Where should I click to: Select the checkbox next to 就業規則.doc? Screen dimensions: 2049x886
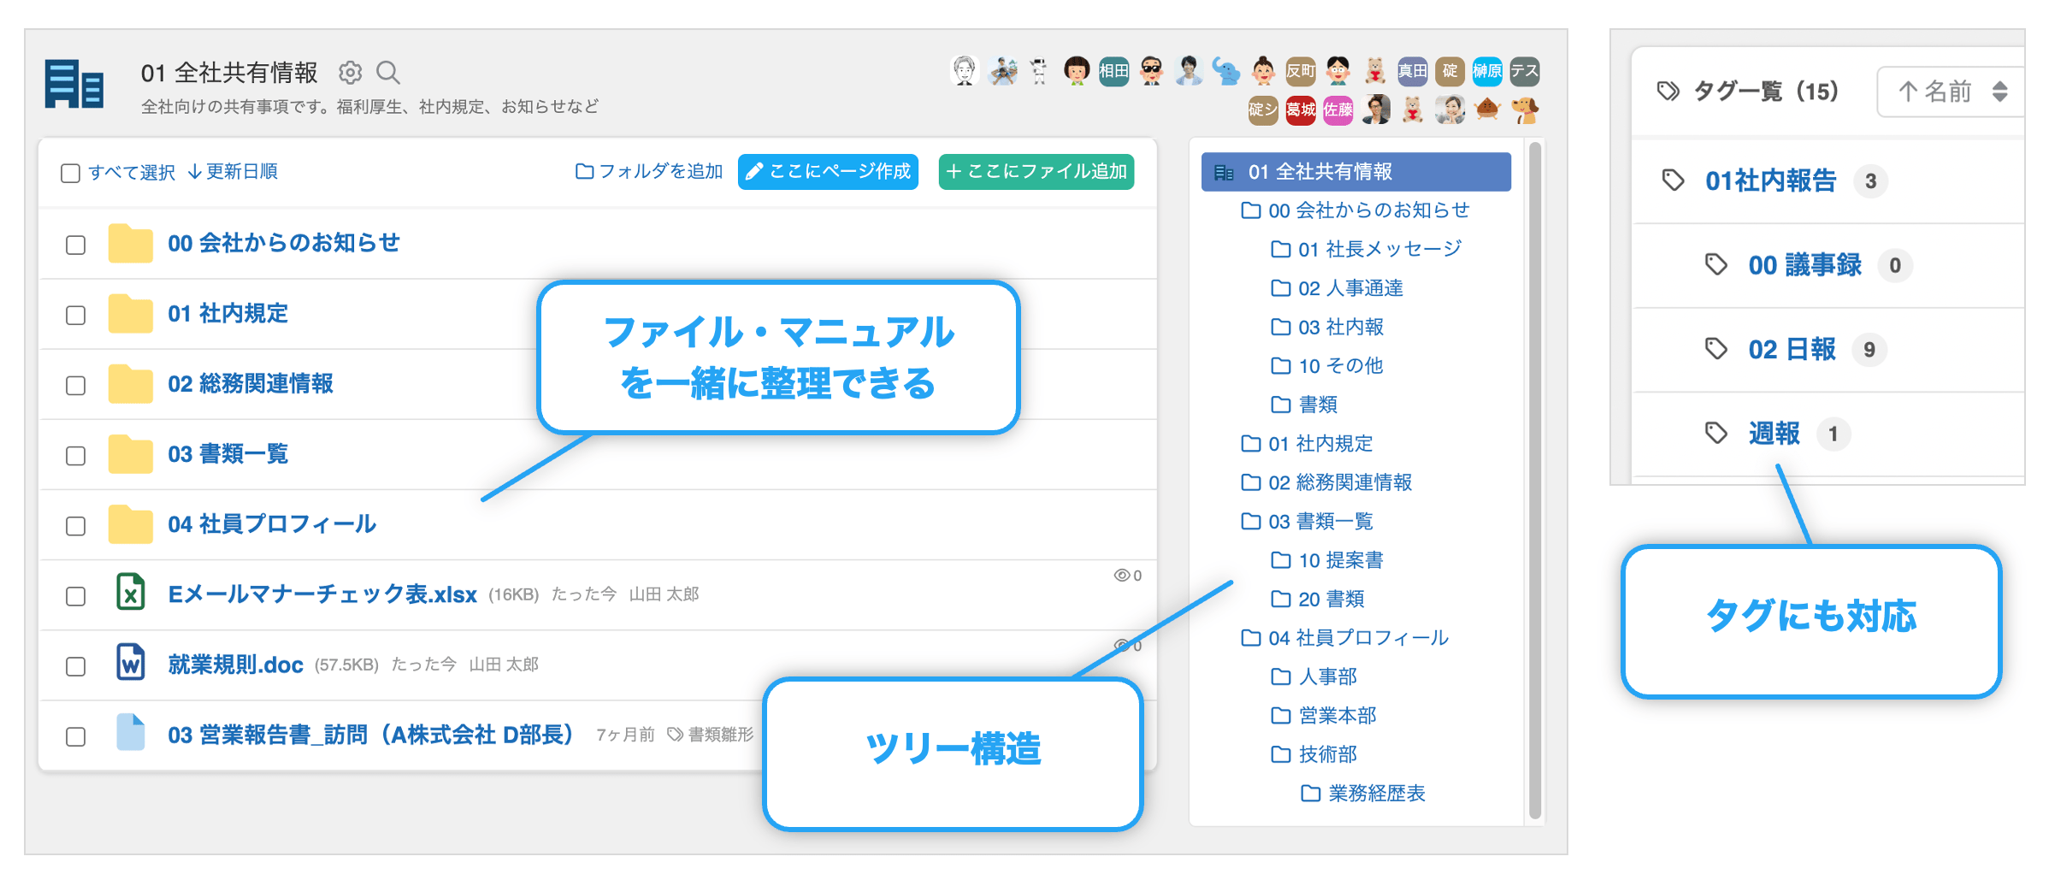tap(76, 666)
